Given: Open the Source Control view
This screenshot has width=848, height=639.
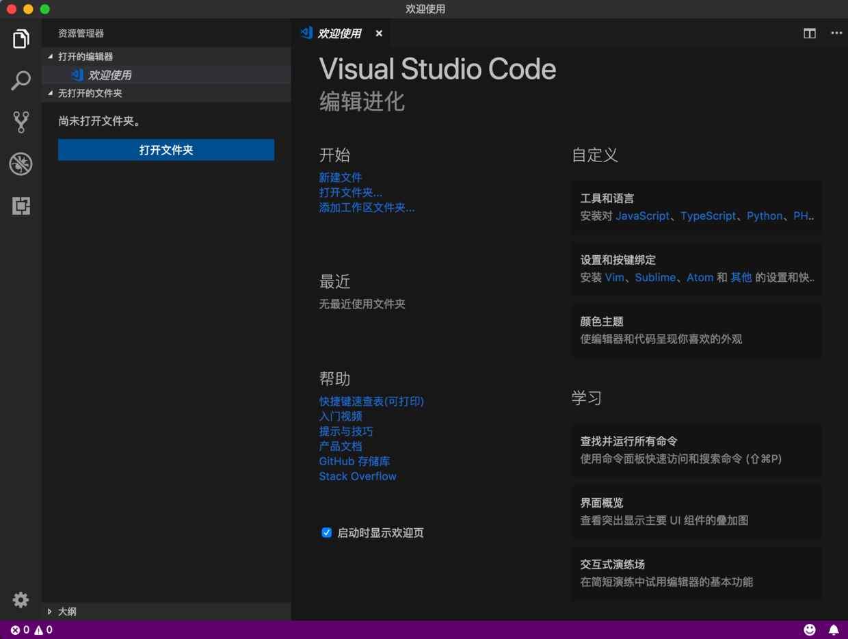Looking at the screenshot, I should tap(21, 122).
